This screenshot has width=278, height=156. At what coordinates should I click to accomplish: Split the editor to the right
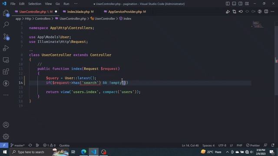point(266,12)
